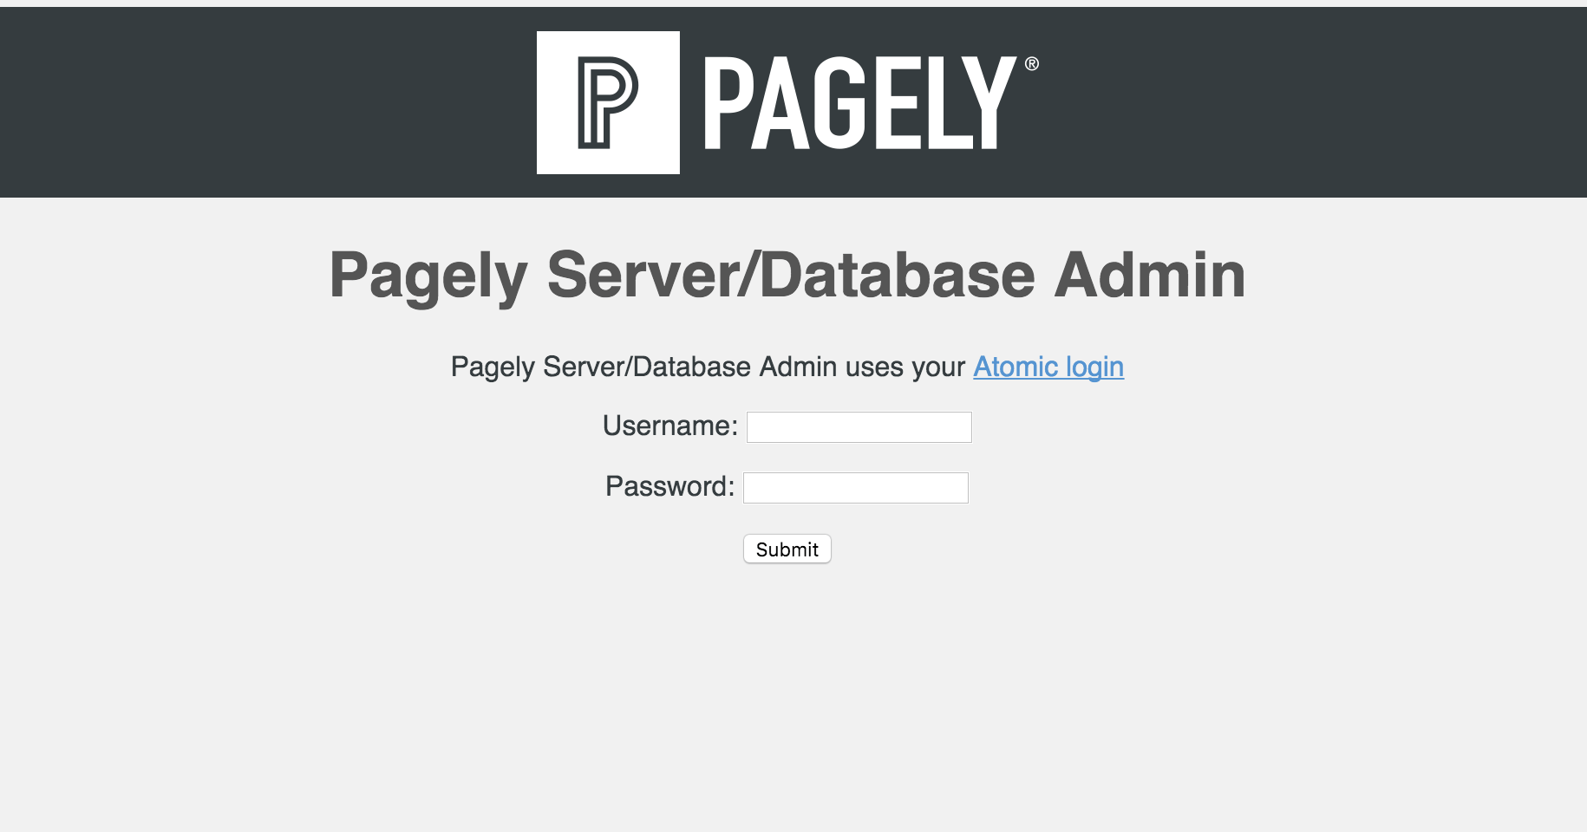This screenshot has width=1587, height=832.
Task: Click the registered trademark symbol beside PAGELY
Action: click(x=1030, y=65)
